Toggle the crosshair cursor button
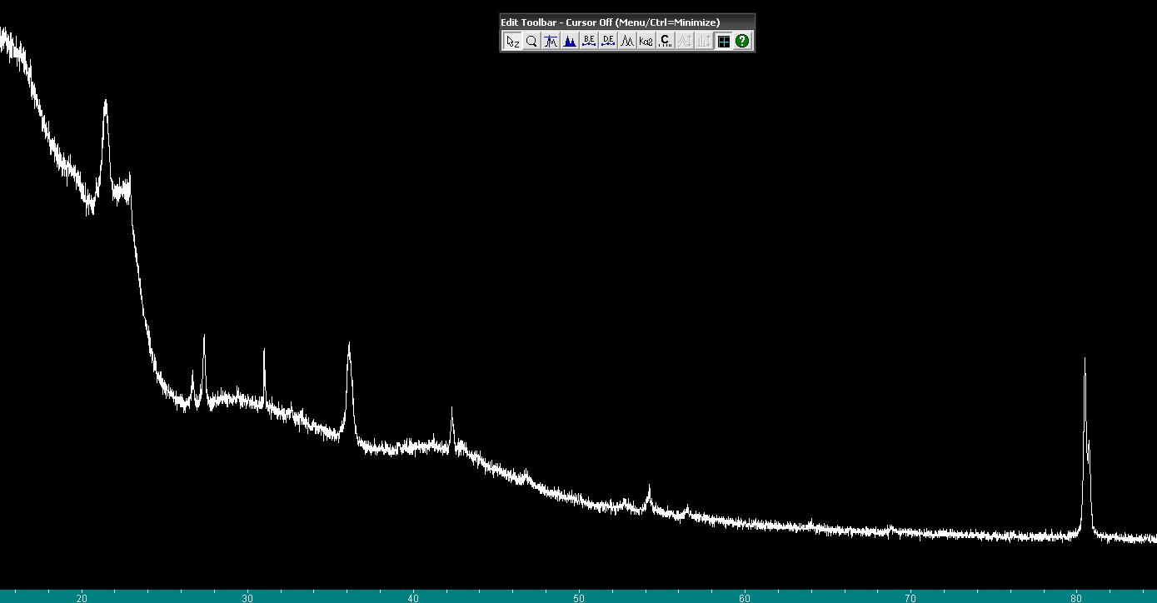Image resolution: width=1157 pixels, height=603 pixels. (x=723, y=41)
